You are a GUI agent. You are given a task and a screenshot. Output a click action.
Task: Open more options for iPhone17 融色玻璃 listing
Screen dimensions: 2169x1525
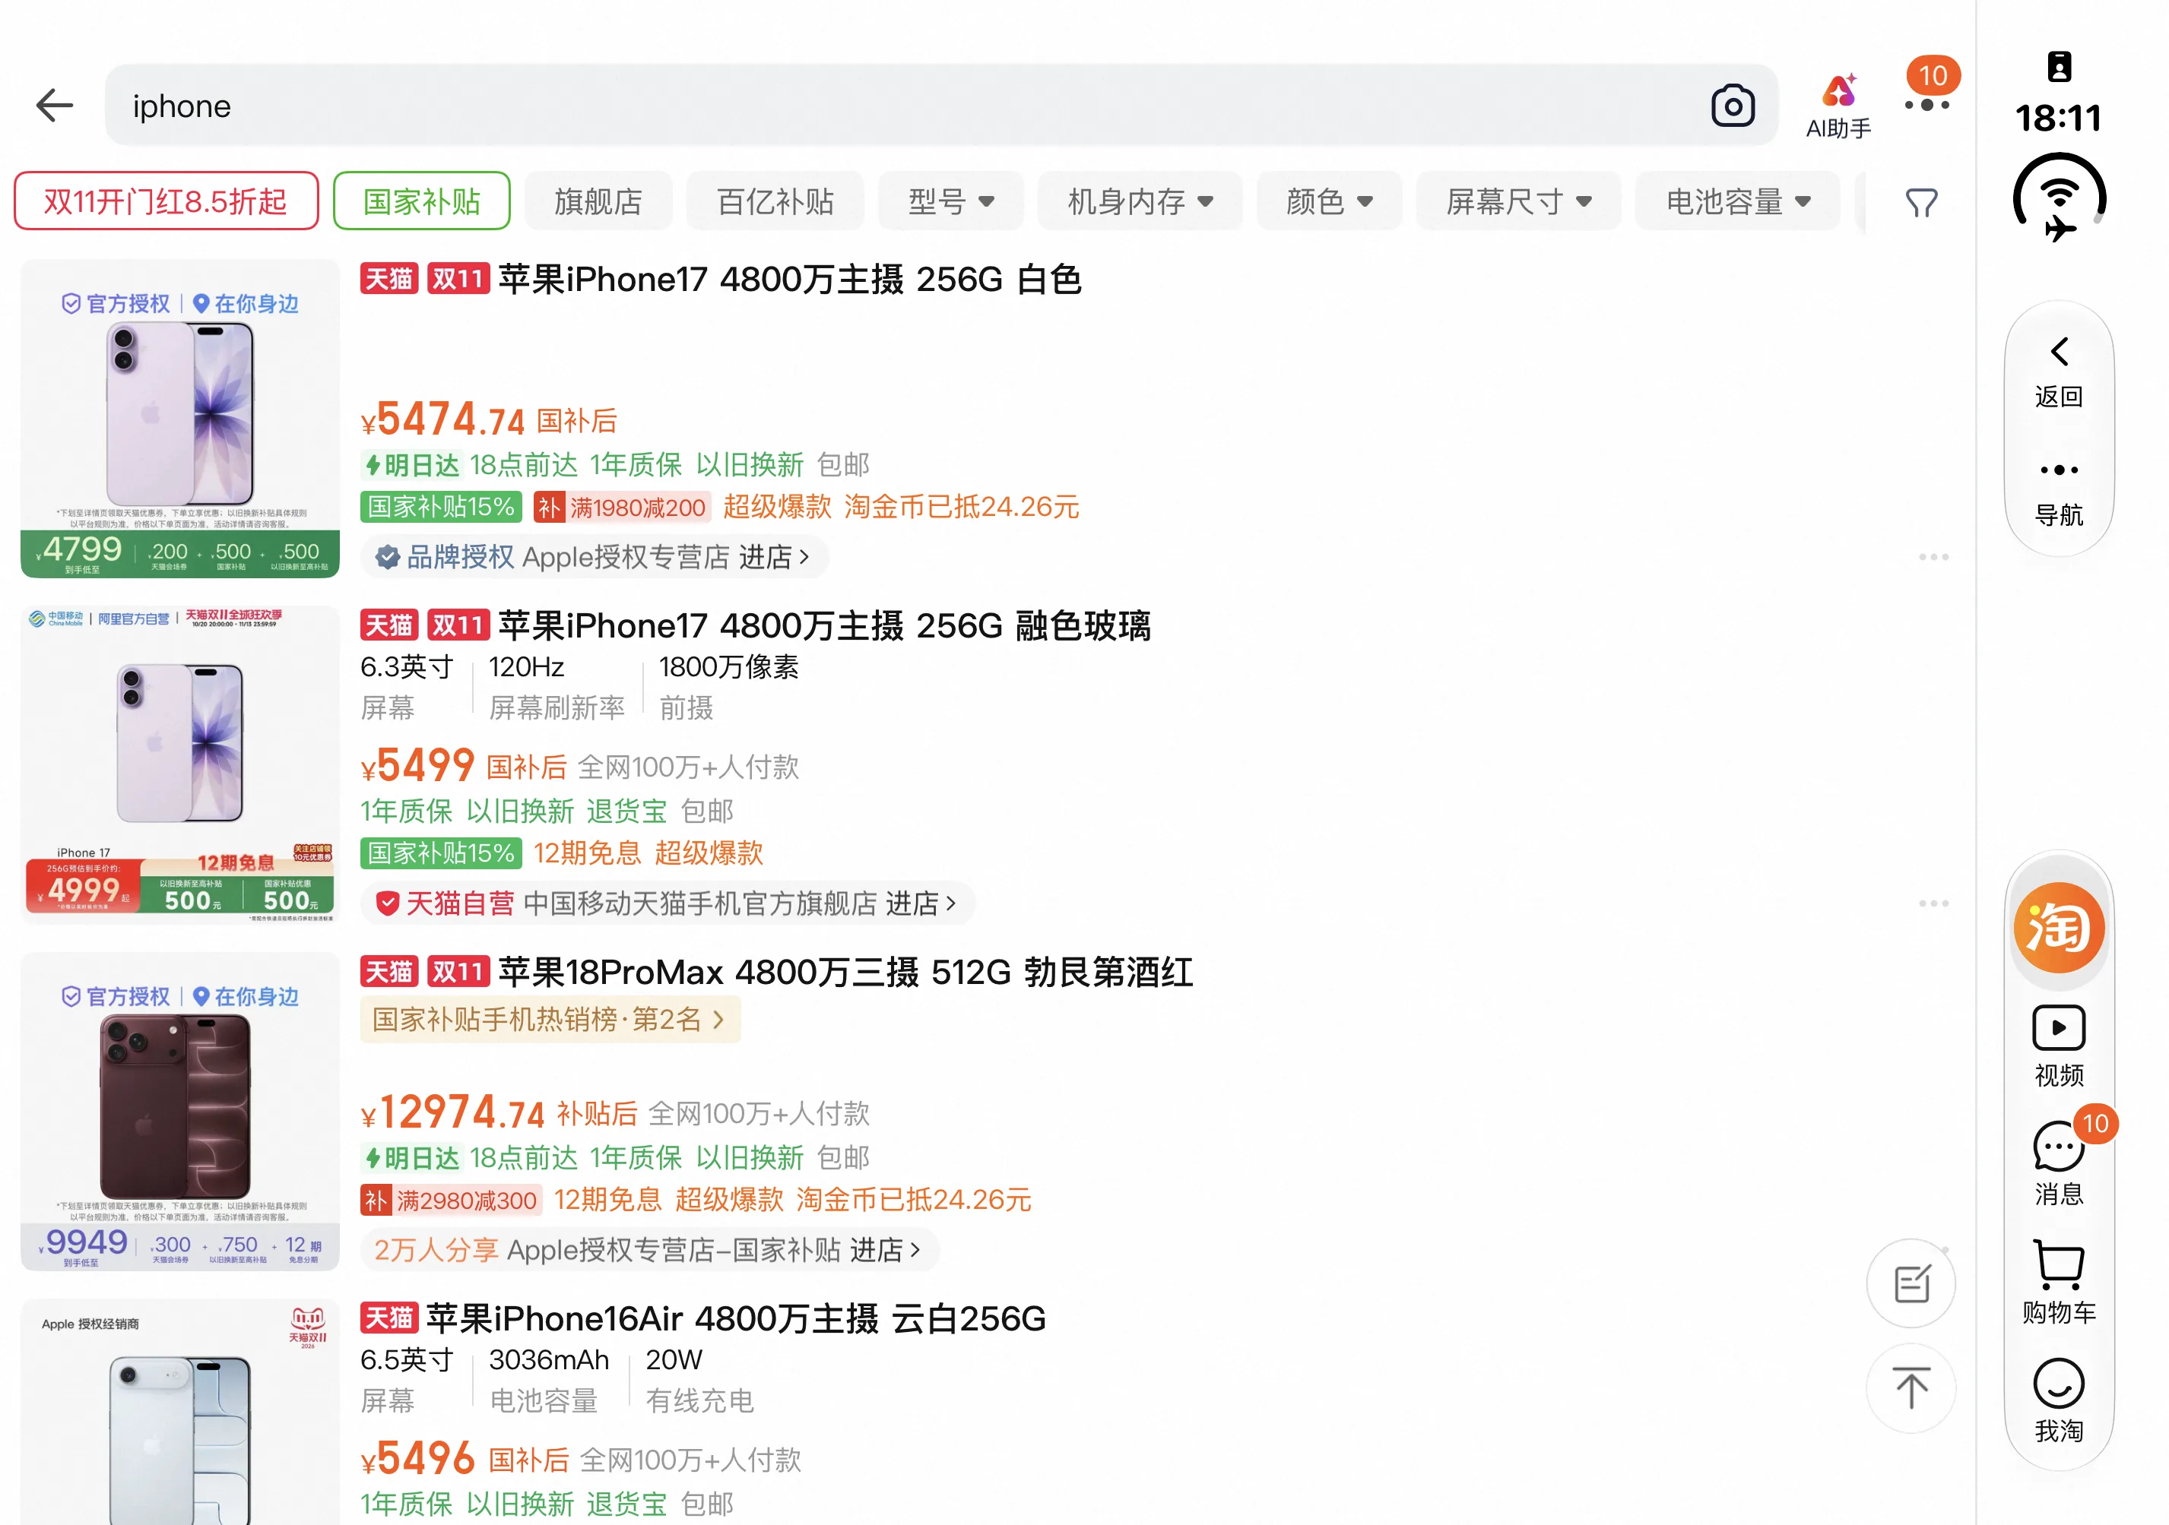point(1933,903)
